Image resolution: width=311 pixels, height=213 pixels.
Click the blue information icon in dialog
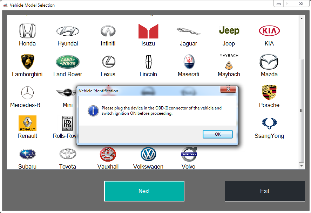(x=93, y=111)
